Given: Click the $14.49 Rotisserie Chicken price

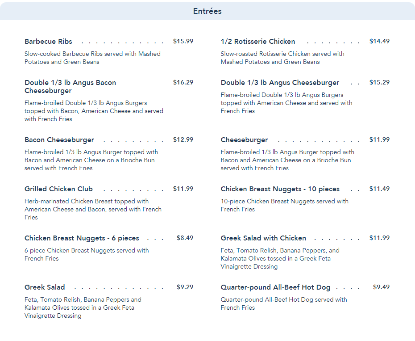Looking at the screenshot, I should [x=379, y=42].
